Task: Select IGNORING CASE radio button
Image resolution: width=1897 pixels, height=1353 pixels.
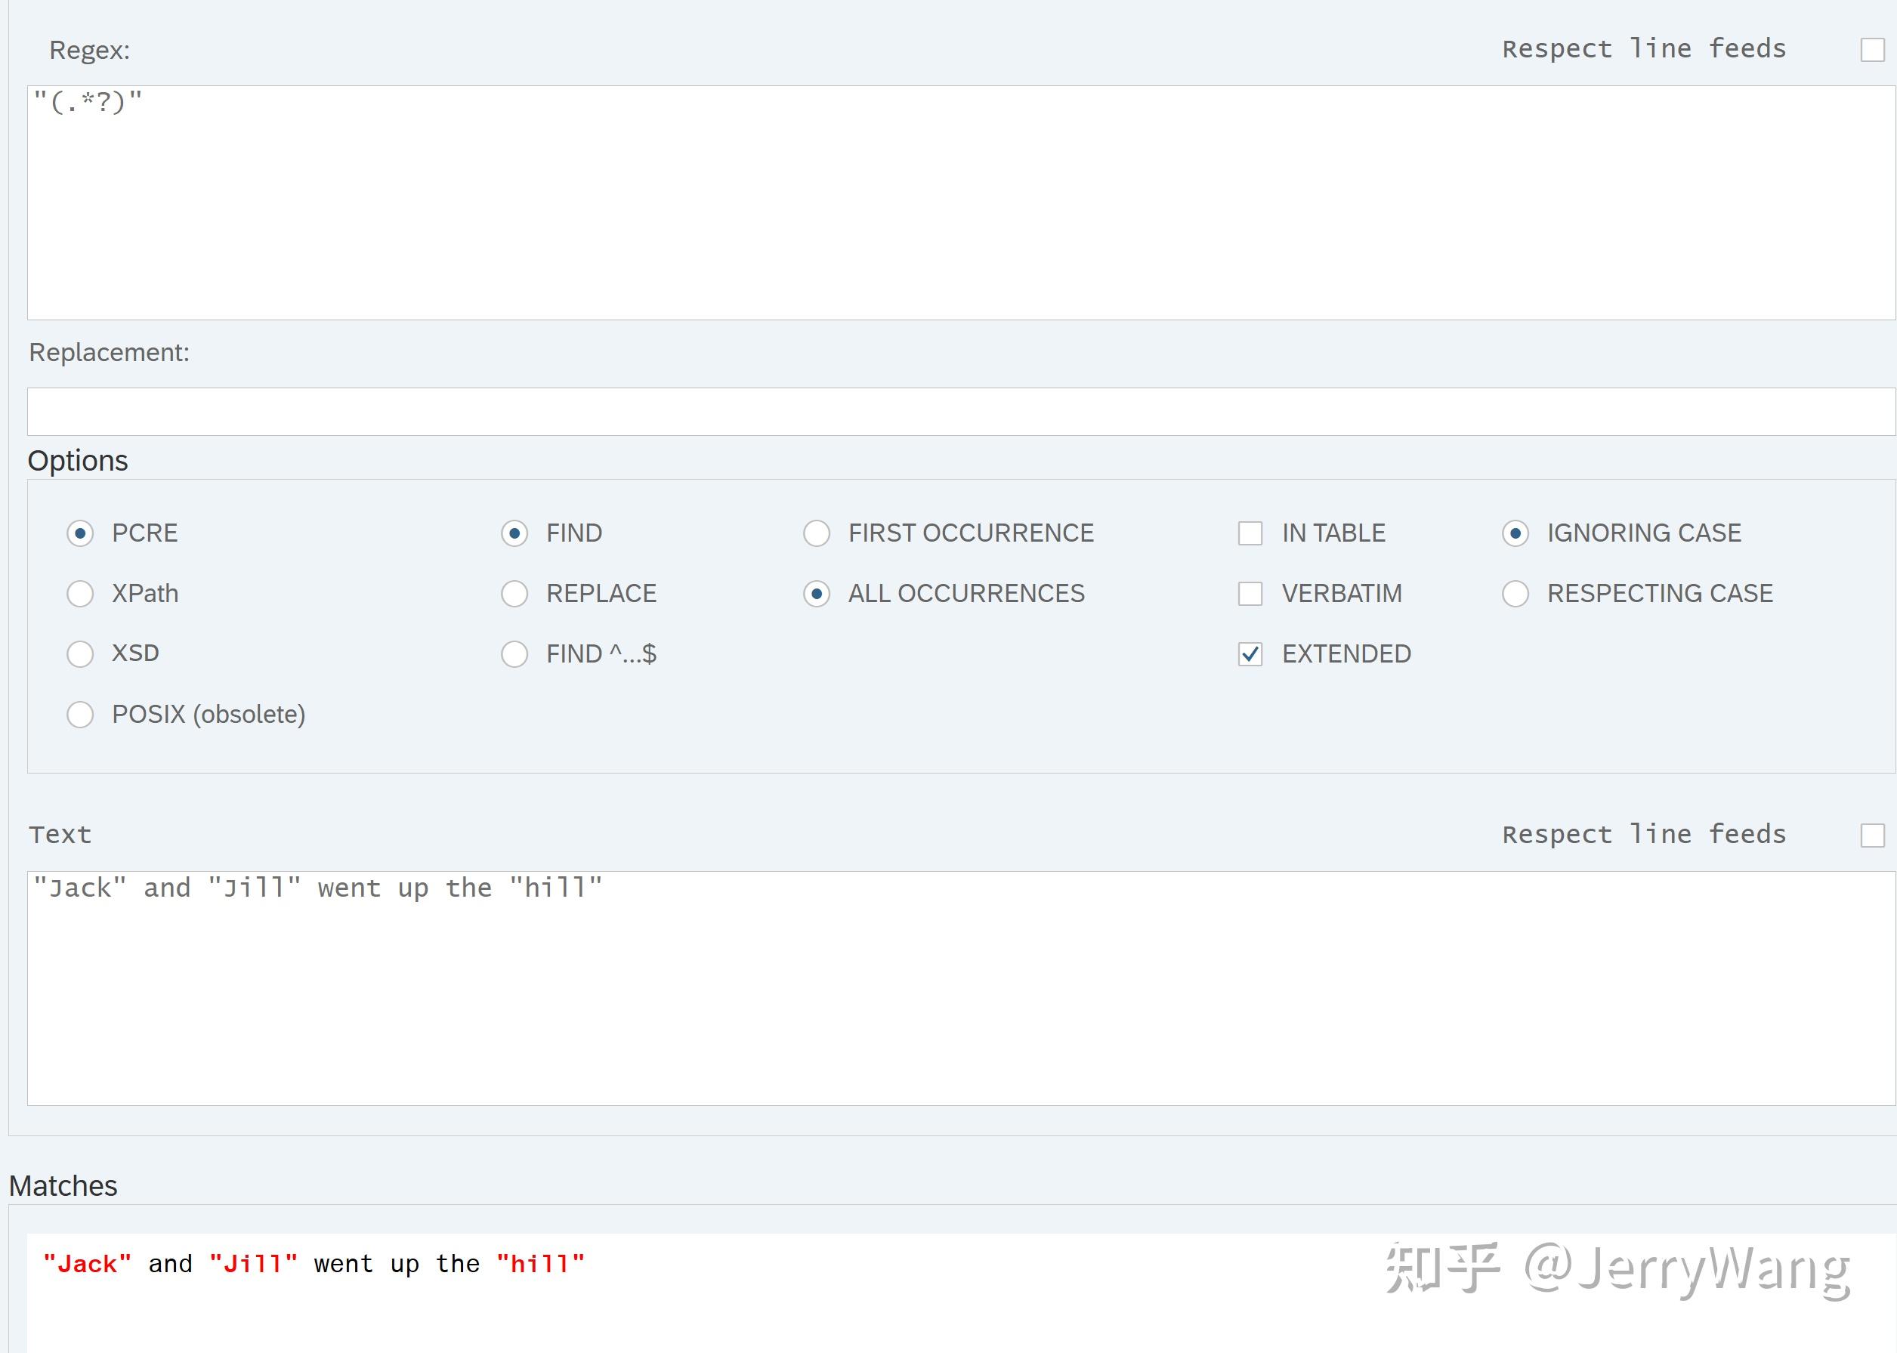Action: [1515, 533]
